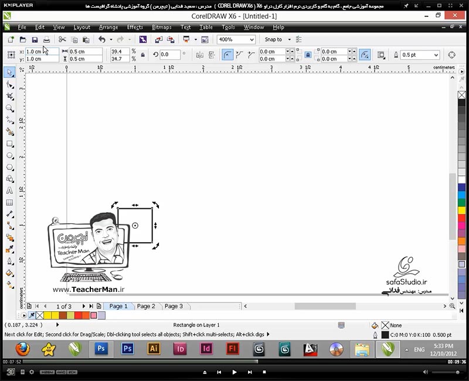
Task: Expand cursor coordinates options arrow
Action: point(57,325)
